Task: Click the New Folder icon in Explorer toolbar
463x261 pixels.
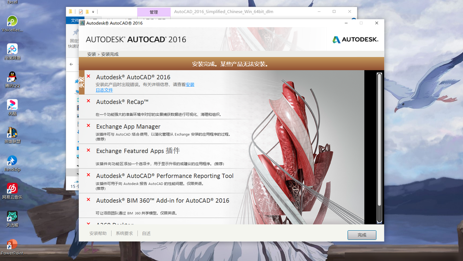Action: 87,12
